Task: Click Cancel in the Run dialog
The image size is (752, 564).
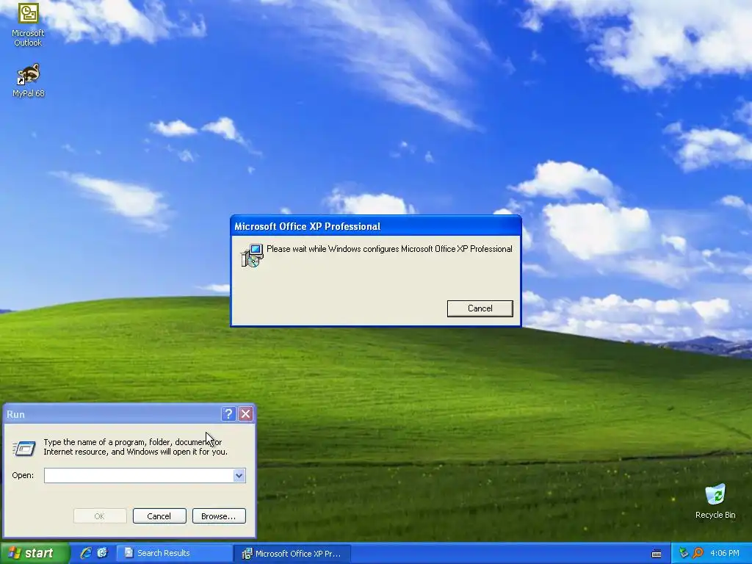Action: point(159,516)
